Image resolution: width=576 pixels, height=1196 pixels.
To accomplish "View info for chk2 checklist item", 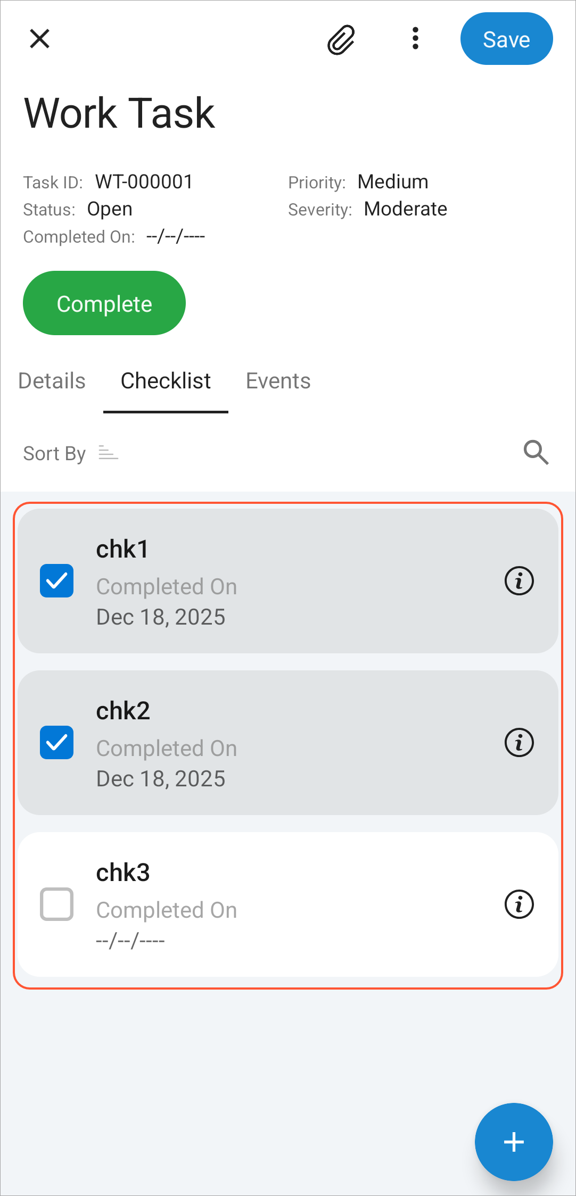I will (519, 743).
